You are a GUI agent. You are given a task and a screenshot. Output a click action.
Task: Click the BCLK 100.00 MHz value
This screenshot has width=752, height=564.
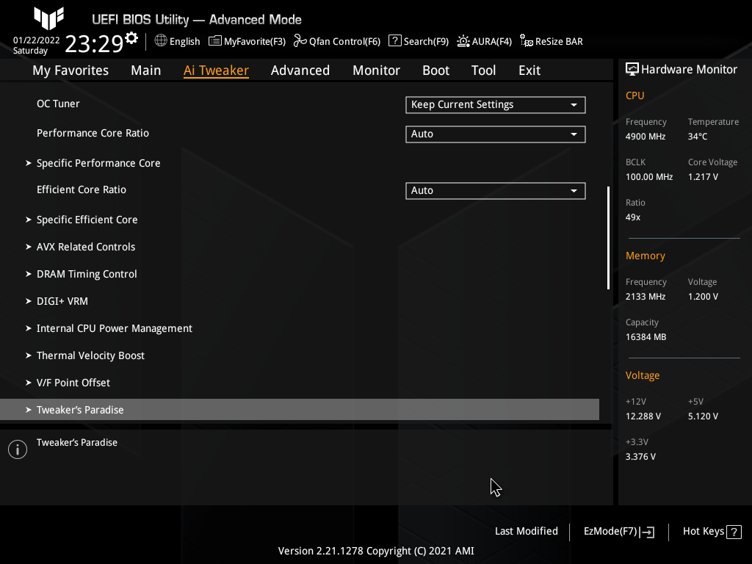pos(649,176)
